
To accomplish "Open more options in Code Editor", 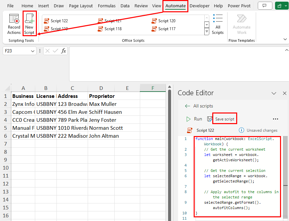I will (275, 119).
